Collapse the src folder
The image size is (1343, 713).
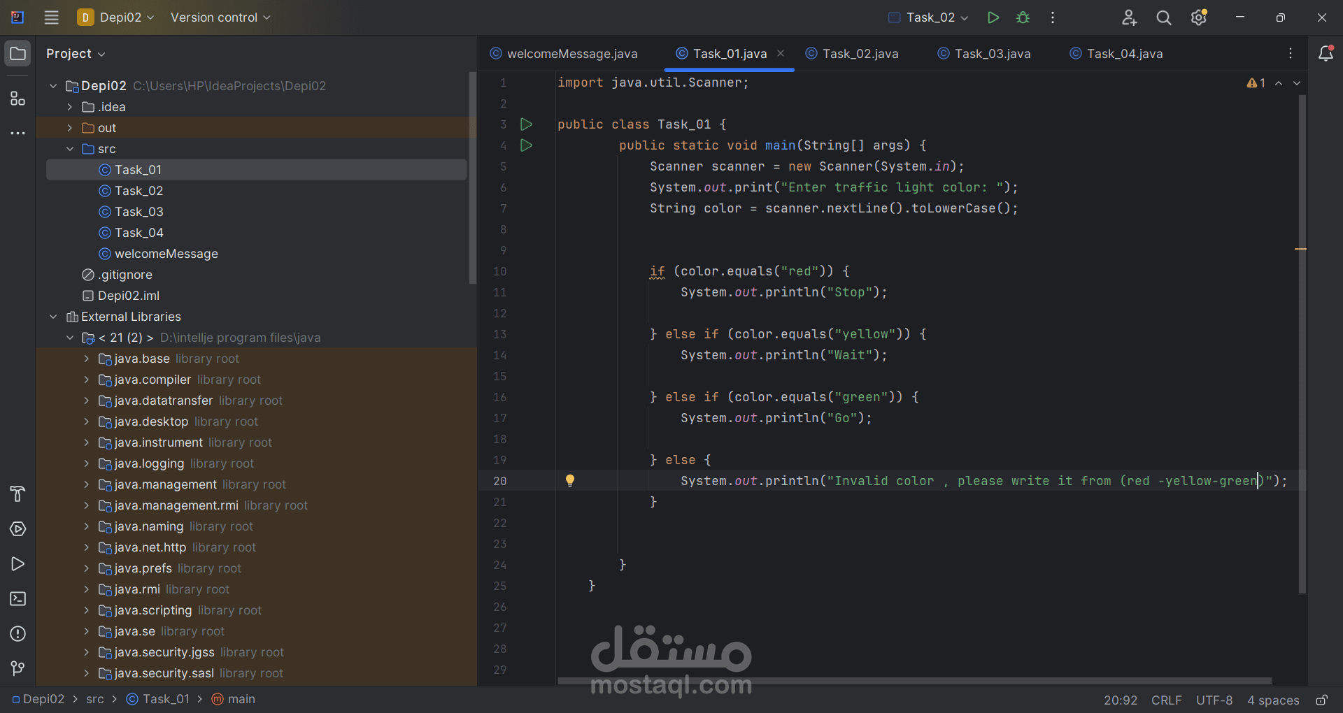pyautogui.click(x=70, y=149)
